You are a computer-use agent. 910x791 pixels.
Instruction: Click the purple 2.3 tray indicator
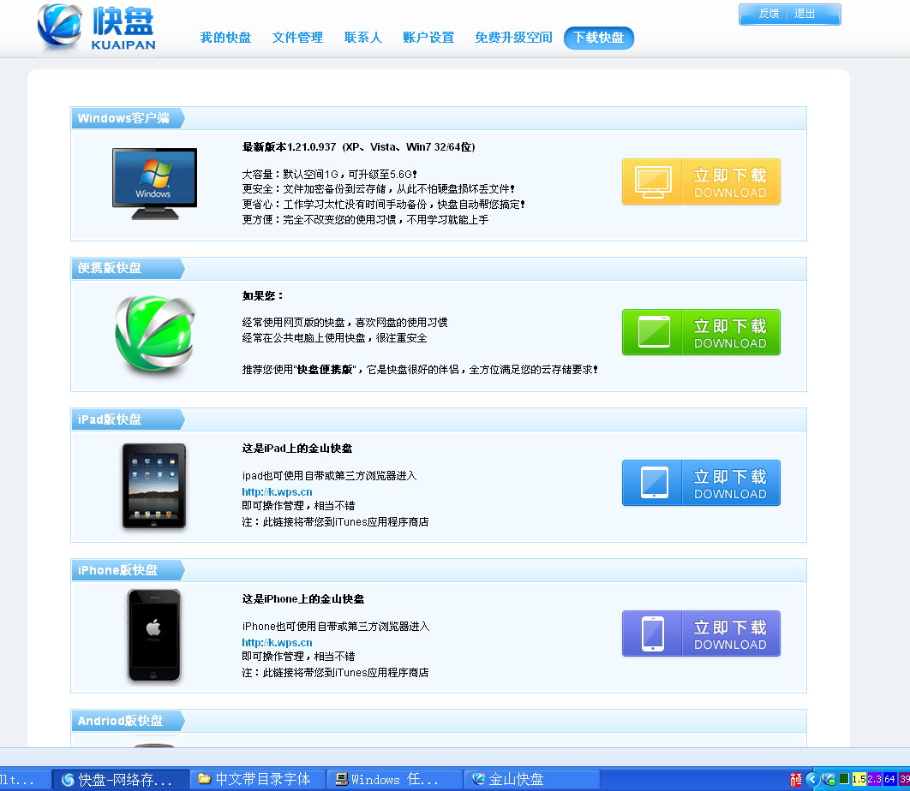click(x=874, y=779)
